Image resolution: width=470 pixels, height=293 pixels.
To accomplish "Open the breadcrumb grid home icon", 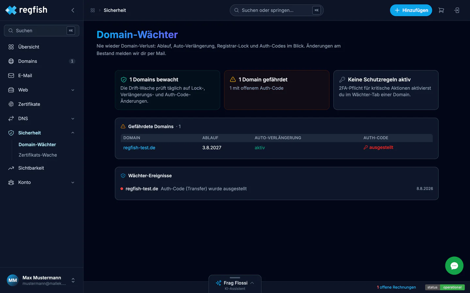I will pos(93,10).
